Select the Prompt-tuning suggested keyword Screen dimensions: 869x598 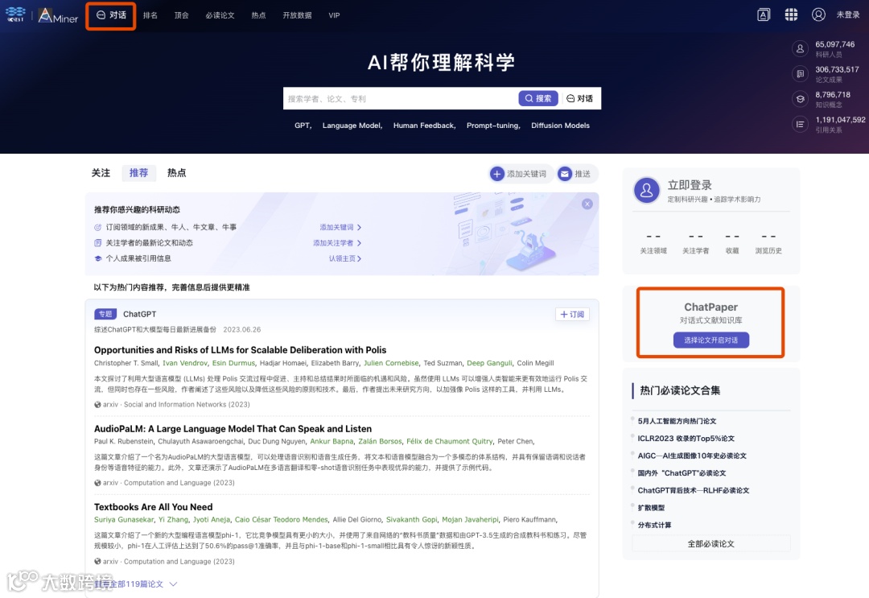[493, 126]
